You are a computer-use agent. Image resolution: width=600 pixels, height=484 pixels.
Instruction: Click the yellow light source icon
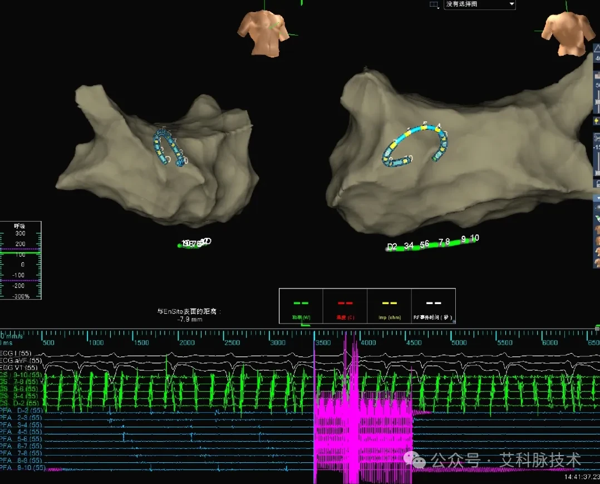[597, 121]
